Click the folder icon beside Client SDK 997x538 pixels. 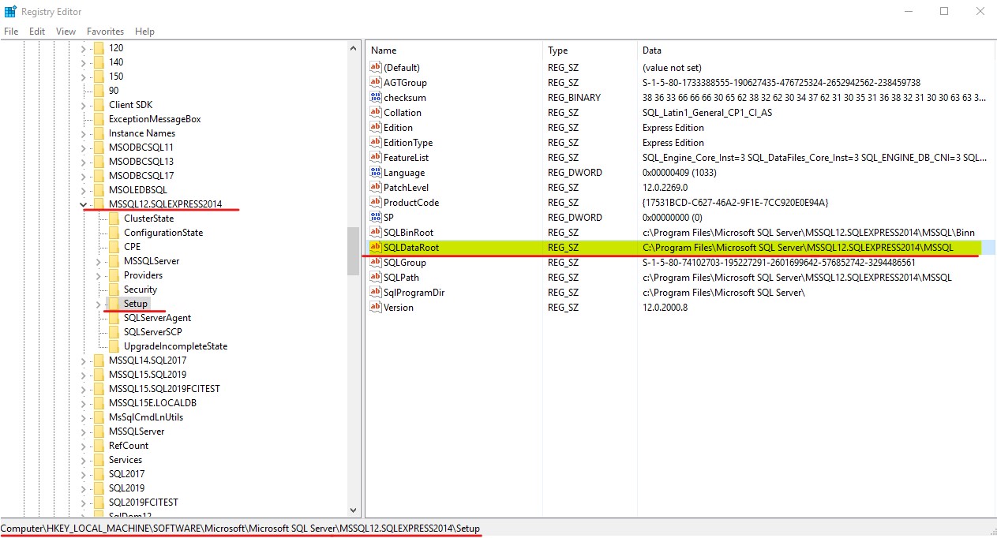click(99, 105)
